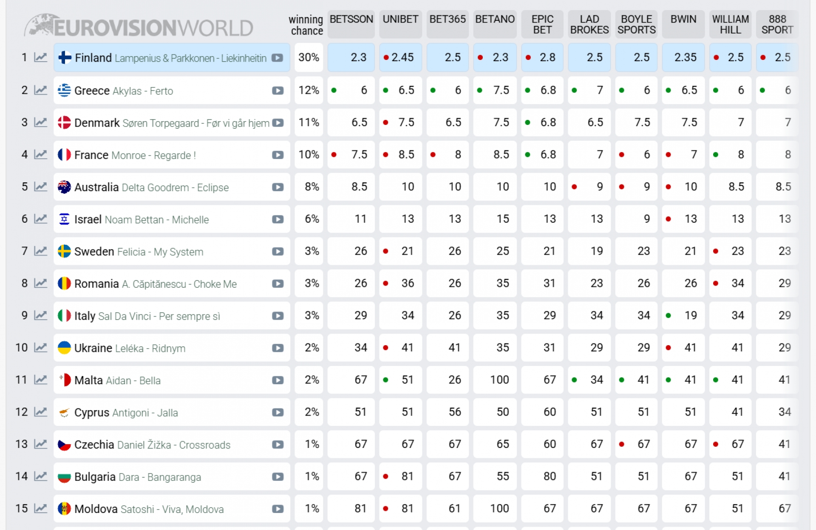Click Romania's trend chart icon
The height and width of the screenshot is (530, 816).
pos(40,283)
